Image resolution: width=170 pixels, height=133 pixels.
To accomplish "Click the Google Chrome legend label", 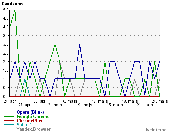I will click(33, 116).
